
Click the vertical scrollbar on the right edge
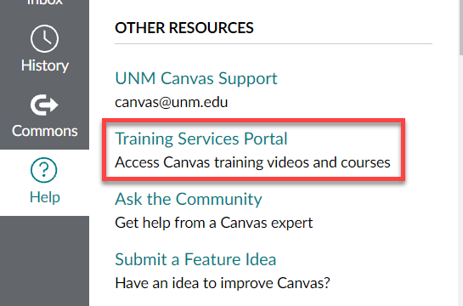pos(461,27)
